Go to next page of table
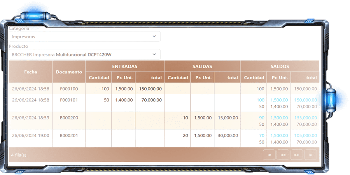350x175 pixels. (297, 155)
